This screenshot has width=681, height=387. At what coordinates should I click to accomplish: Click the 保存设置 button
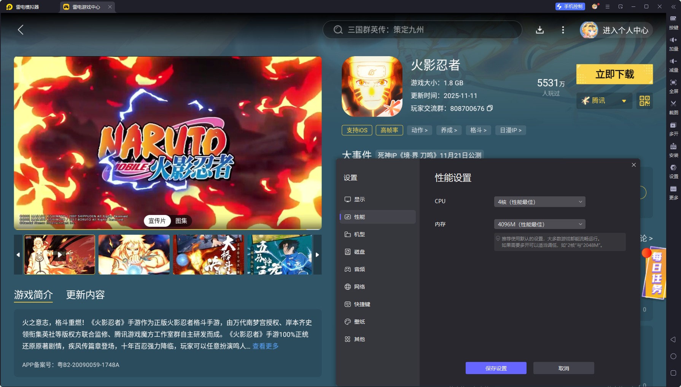tap(496, 368)
